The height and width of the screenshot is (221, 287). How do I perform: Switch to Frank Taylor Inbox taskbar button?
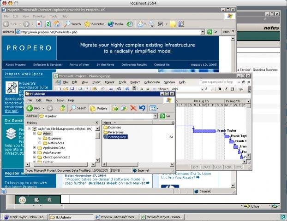click(25, 217)
